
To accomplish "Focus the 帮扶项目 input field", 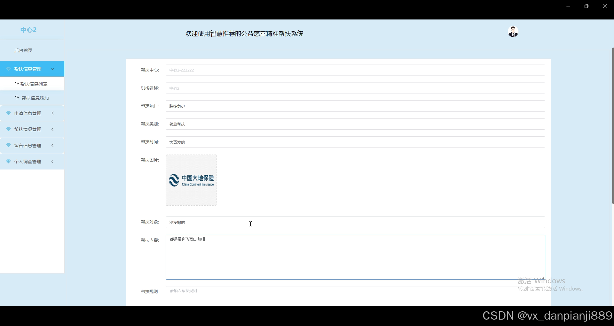I will click(355, 106).
